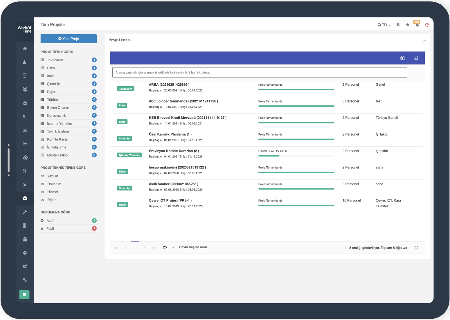Go to last page arrow
The width and height of the screenshot is (450, 320).
click(x=154, y=248)
